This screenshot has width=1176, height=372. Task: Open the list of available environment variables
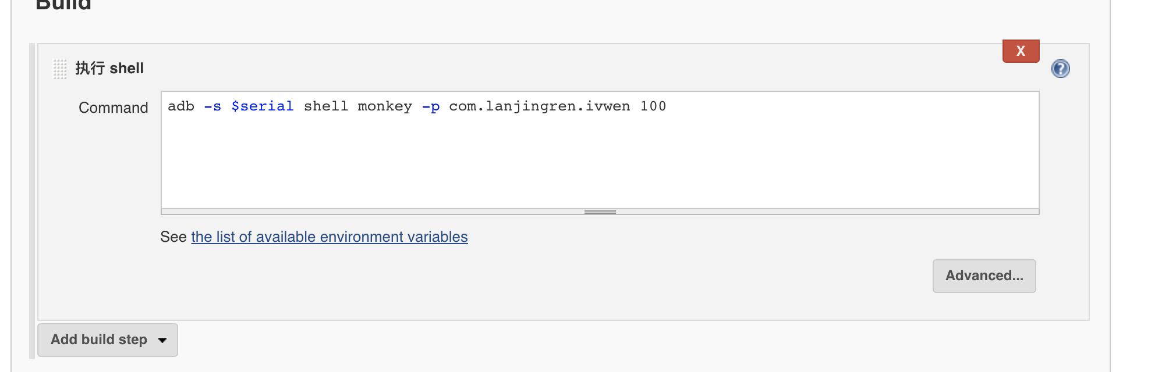pos(329,237)
